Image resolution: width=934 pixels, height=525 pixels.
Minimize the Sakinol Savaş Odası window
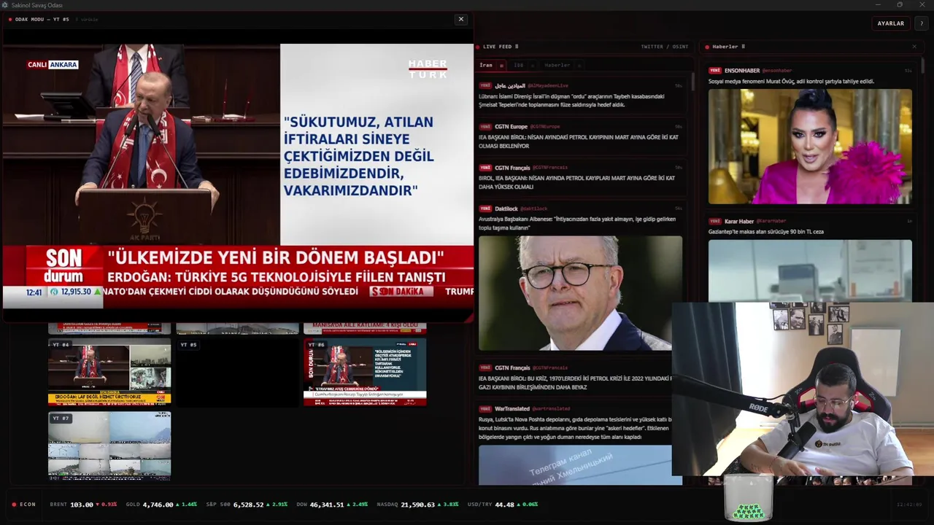878,5
